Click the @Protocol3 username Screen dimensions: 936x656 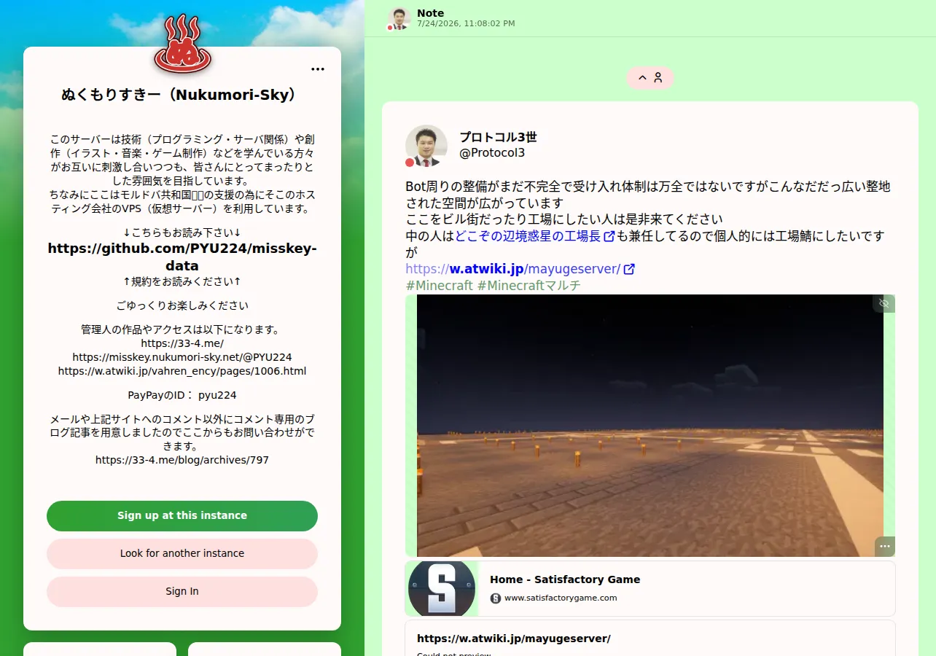coord(492,153)
